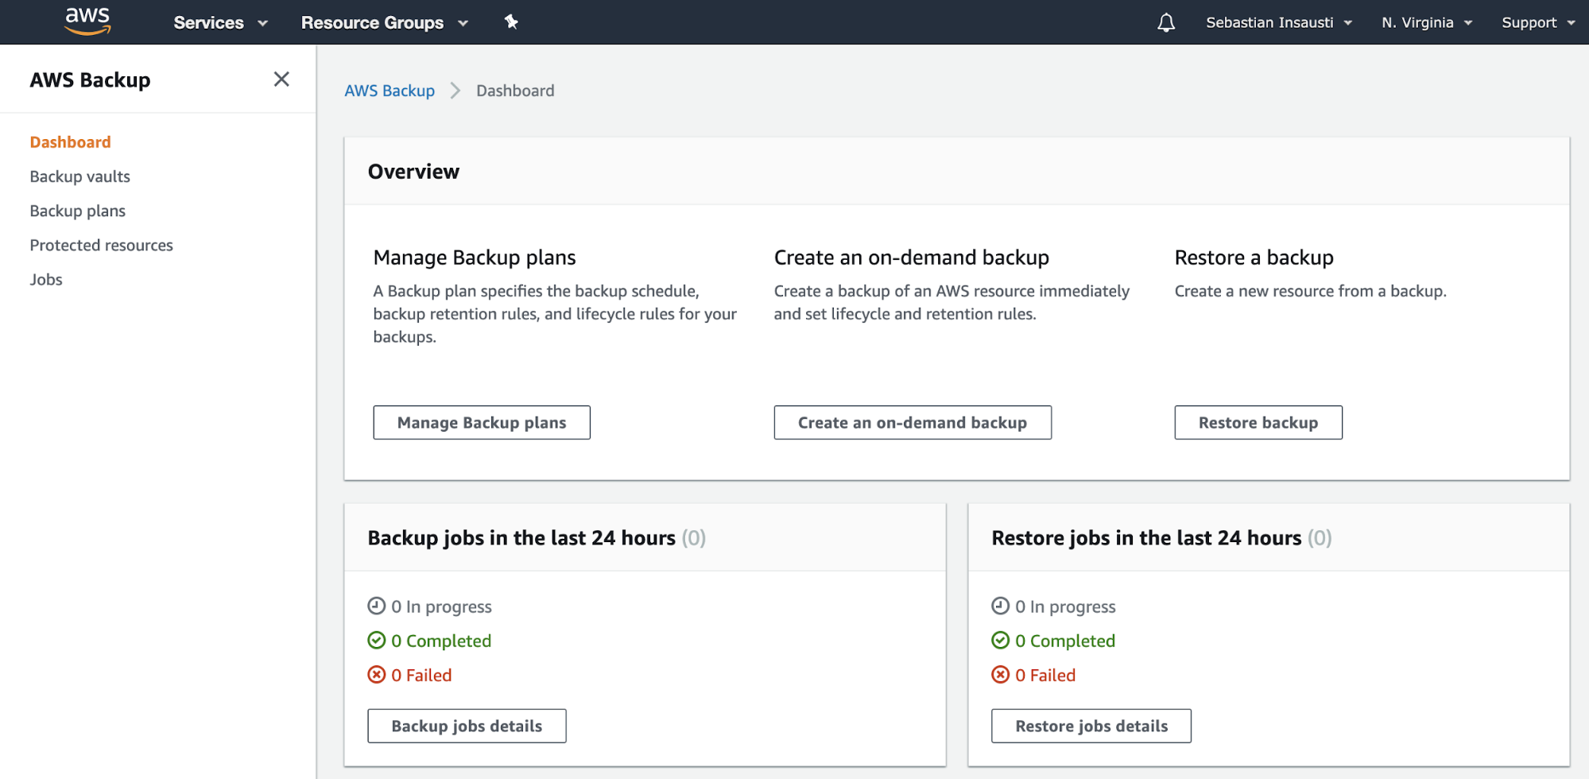Click the breadcrumb chevron separator

455,91
